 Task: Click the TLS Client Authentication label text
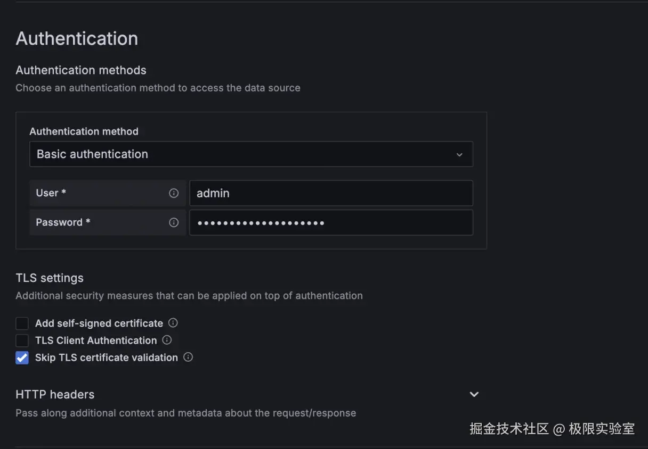pos(96,340)
